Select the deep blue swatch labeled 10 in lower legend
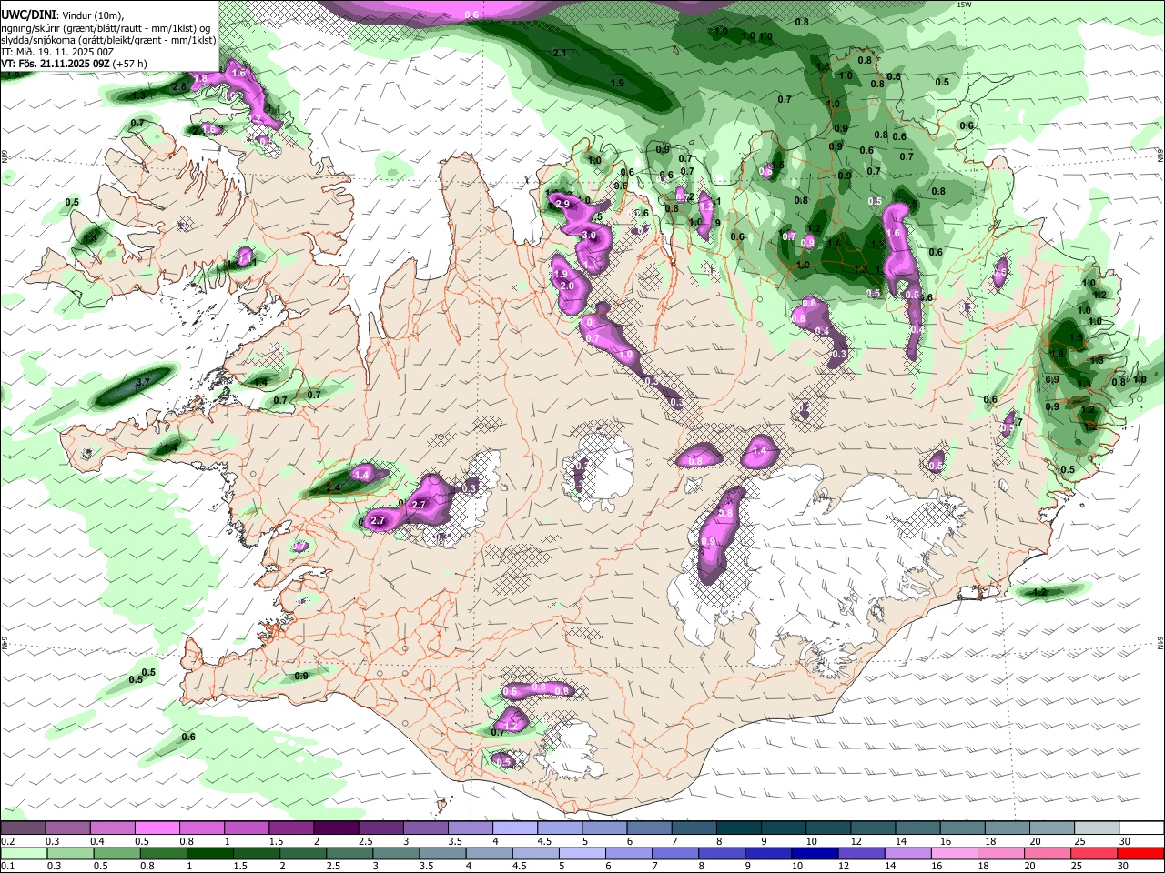1165x873 pixels. coord(815,853)
